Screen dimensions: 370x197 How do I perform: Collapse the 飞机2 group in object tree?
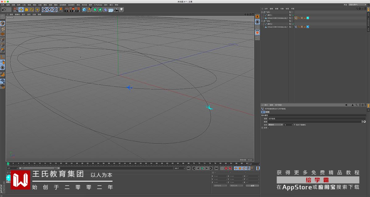coord(262,21)
